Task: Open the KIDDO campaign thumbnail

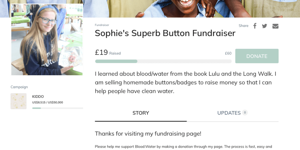Action: coord(18,101)
